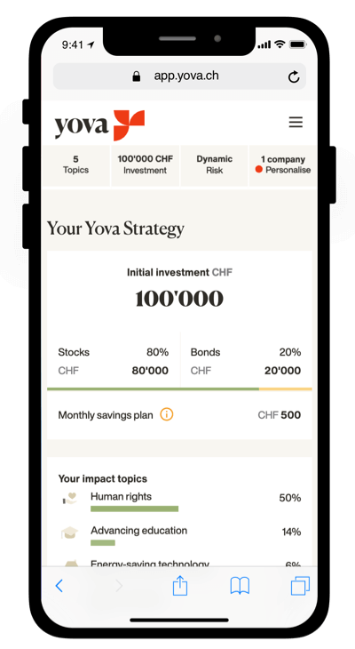Viewport: 355px width, 649px height.
Task: Open the Safari tabs overview icon
Action: (300, 586)
